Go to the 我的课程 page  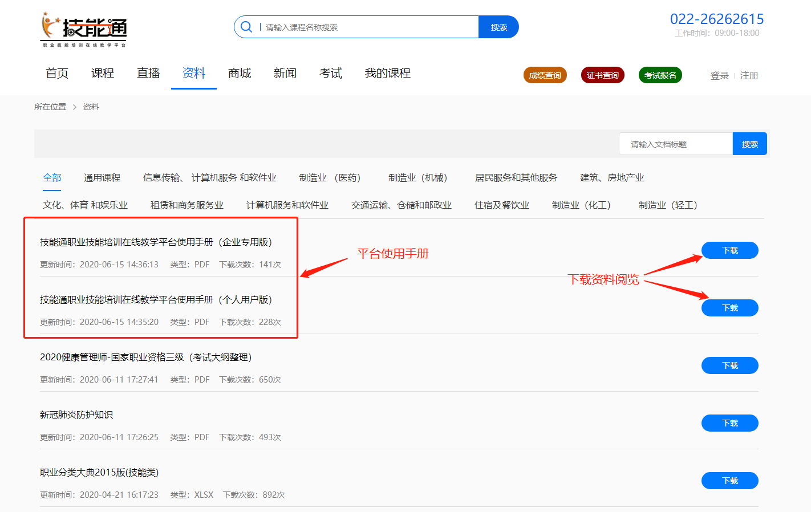387,74
